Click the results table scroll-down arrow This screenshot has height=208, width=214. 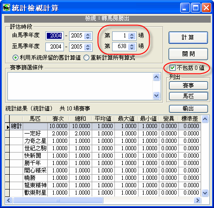[x=205, y=193]
